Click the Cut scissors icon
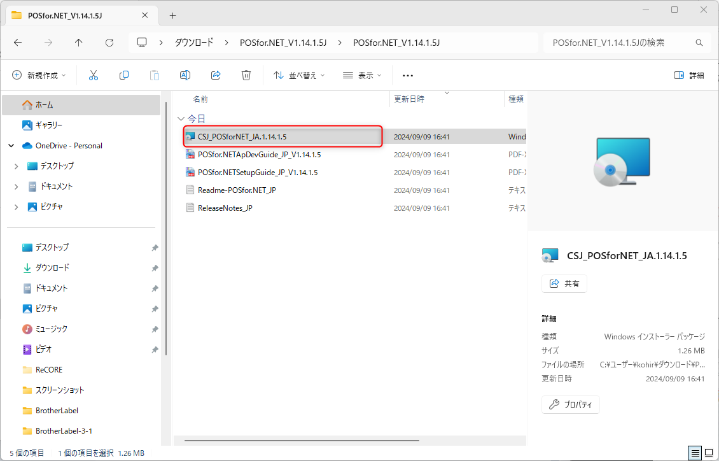Screen dimensions: 719x461 tap(94, 75)
